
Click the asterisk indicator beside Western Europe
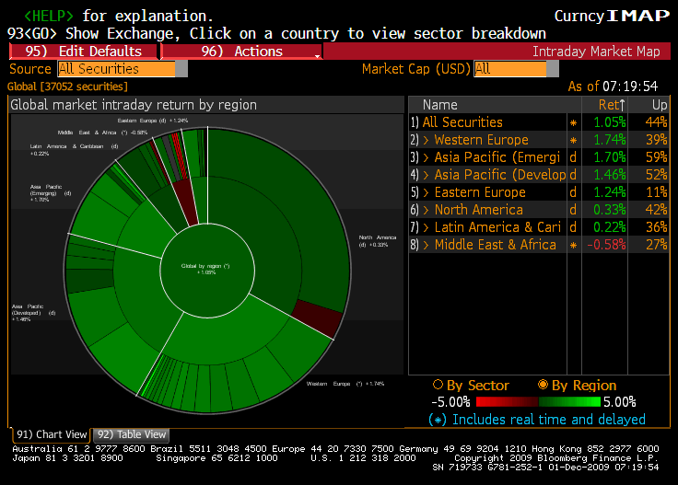(x=574, y=140)
